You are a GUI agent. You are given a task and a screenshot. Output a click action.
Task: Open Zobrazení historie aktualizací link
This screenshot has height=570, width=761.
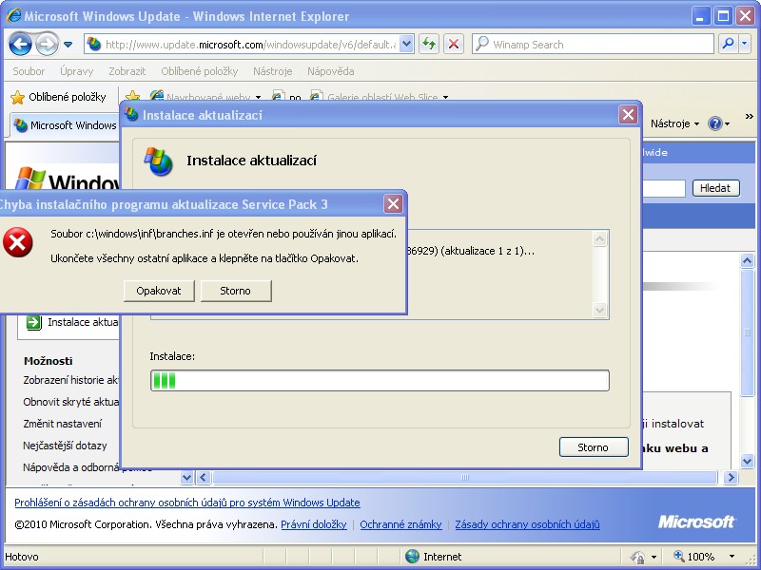pyautogui.click(x=70, y=380)
